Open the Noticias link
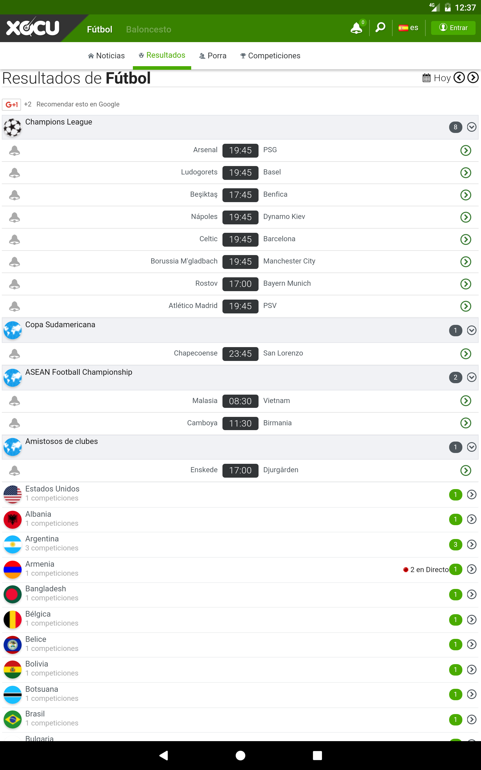This screenshot has width=481, height=770. [x=106, y=56]
